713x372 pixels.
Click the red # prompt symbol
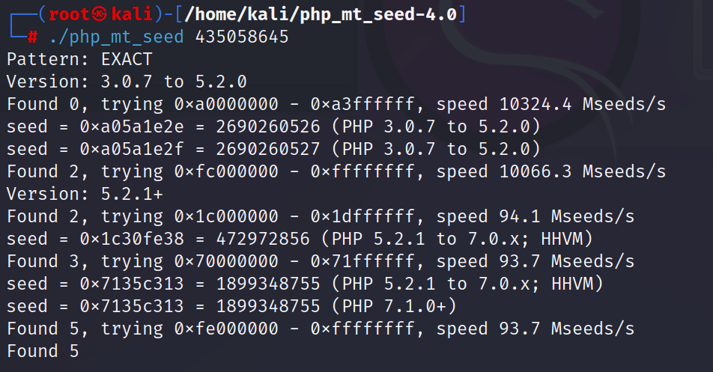(x=32, y=37)
